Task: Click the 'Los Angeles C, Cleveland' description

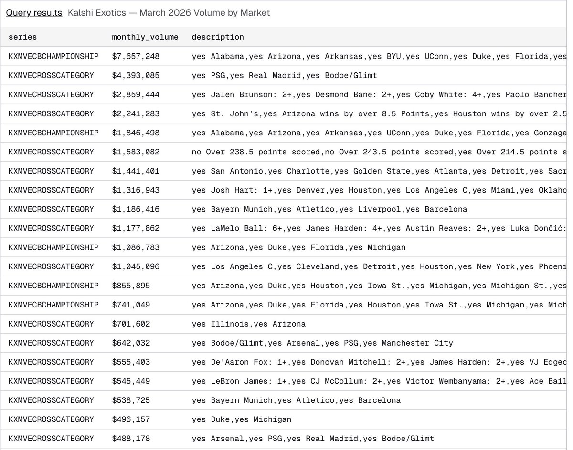Action: (379, 266)
